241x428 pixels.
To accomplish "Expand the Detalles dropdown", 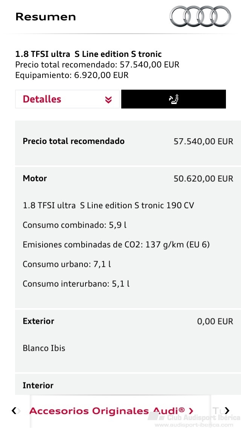I will tap(67, 99).
